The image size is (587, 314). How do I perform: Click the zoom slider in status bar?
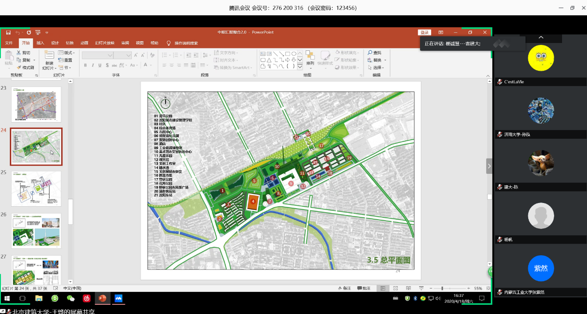click(442, 288)
